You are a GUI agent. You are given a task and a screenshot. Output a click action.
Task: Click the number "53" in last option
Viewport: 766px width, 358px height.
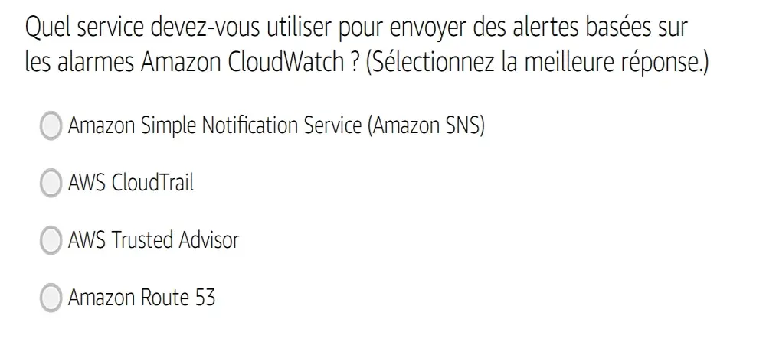pos(205,297)
